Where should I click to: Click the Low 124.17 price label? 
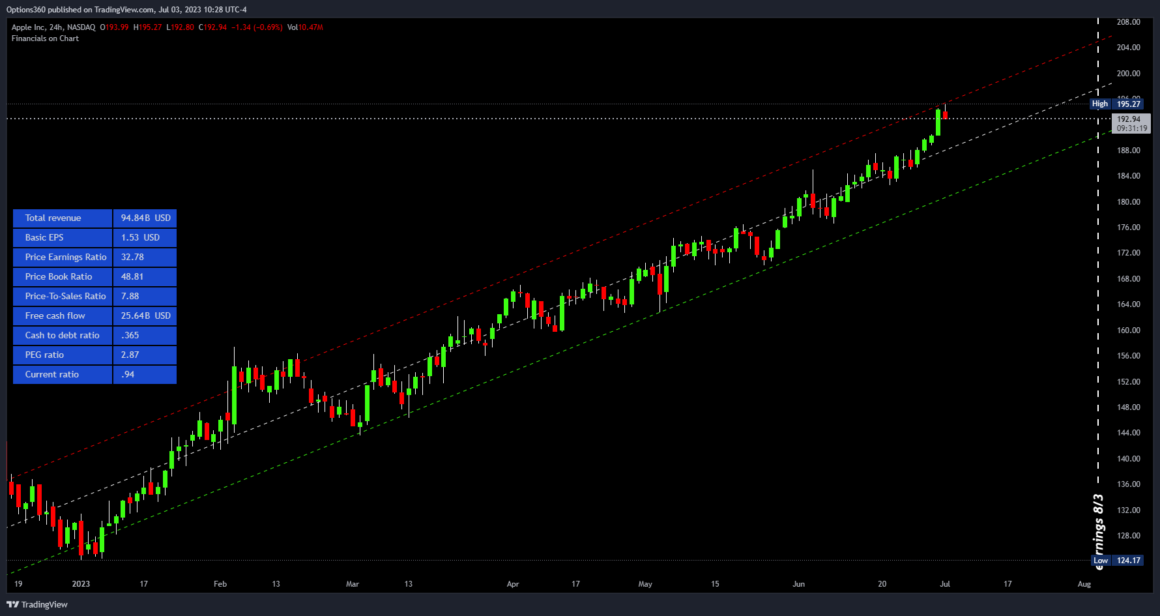(1116, 560)
